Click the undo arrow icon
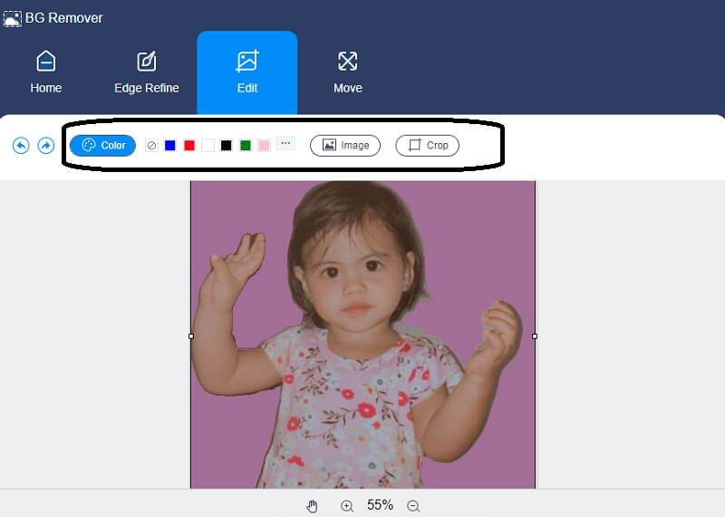725x517 pixels. coord(21,145)
